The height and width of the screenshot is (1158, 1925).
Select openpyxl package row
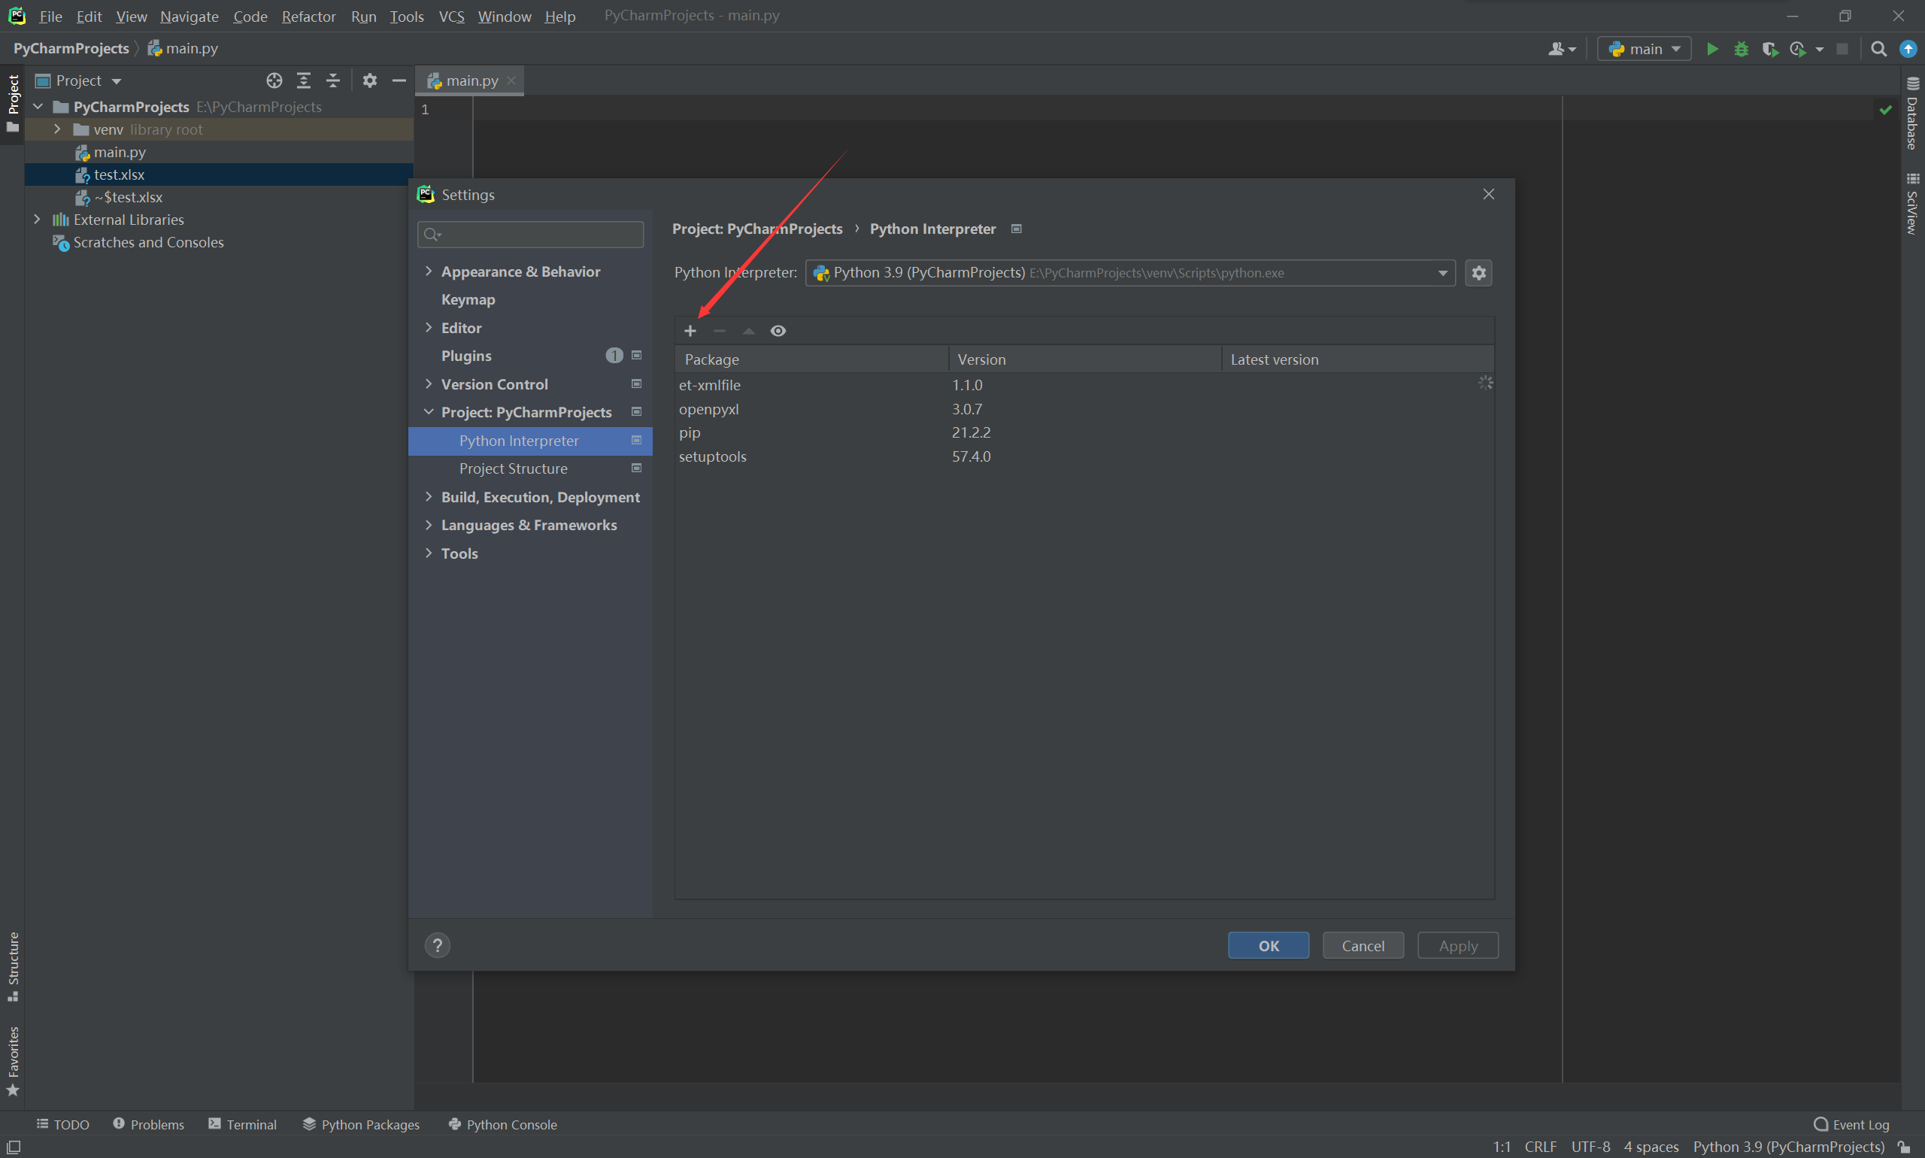tap(1084, 409)
